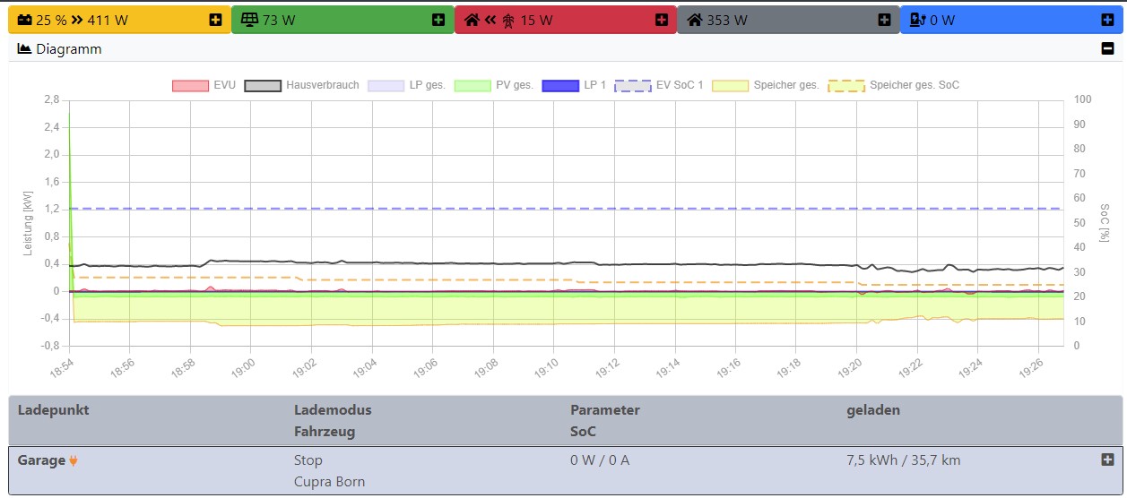Toggle EV SoC 1 series in legend
The width and height of the screenshot is (1127, 498).
click(659, 85)
